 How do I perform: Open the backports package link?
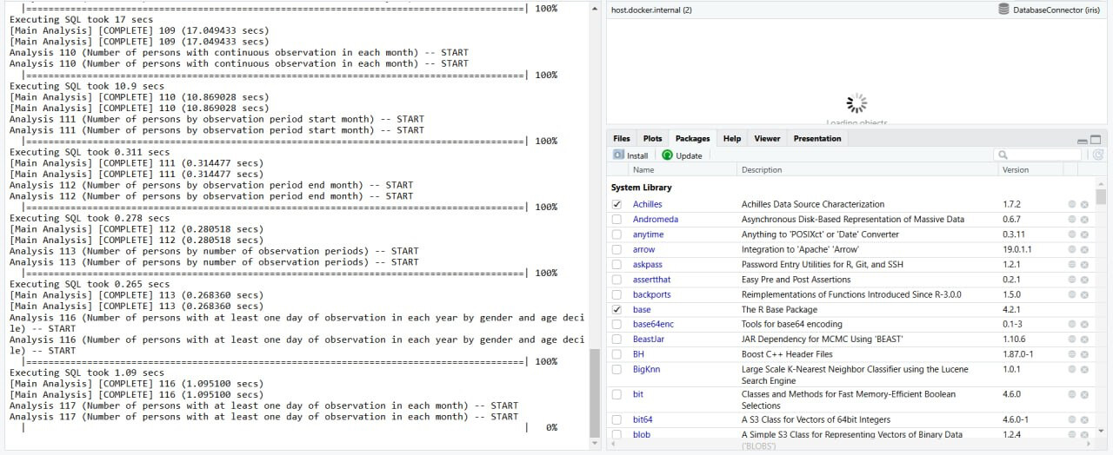[652, 294]
